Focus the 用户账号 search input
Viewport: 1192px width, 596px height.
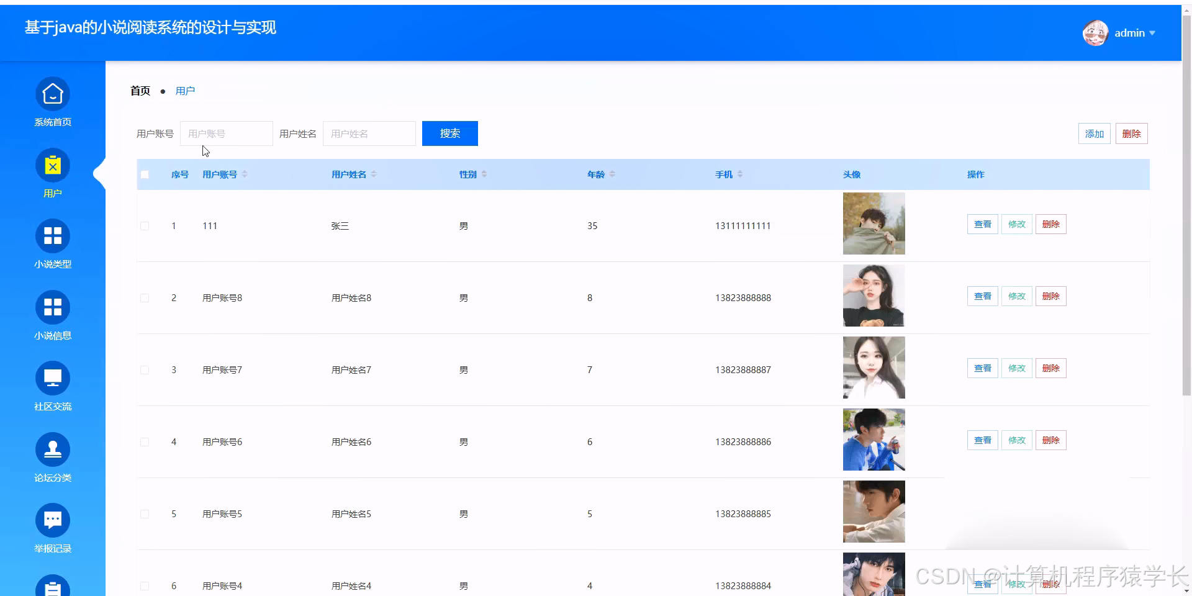(x=227, y=133)
